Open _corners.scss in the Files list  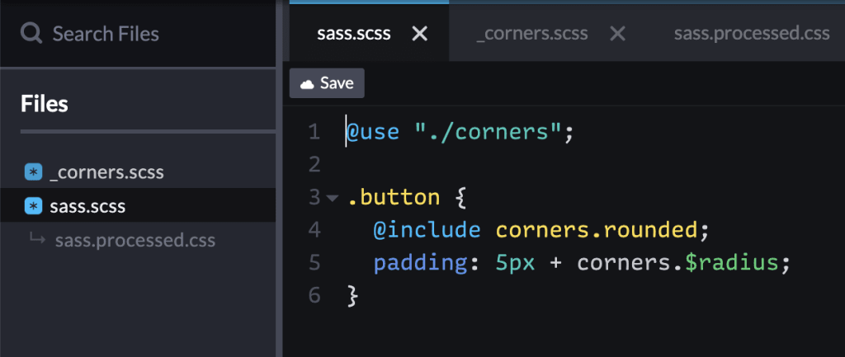pyautogui.click(x=106, y=173)
